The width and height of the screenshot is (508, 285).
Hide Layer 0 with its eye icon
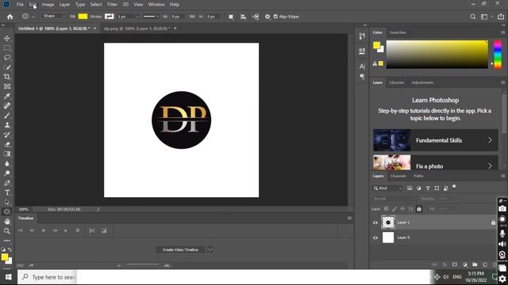click(x=375, y=237)
